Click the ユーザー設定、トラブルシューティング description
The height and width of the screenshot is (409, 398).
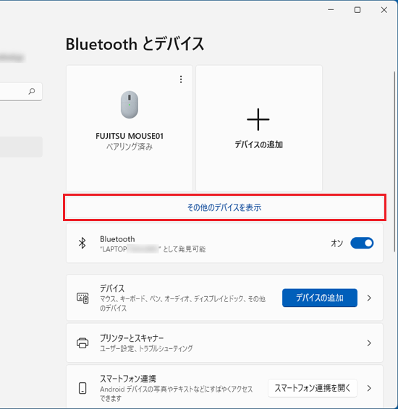[x=146, y=348]
